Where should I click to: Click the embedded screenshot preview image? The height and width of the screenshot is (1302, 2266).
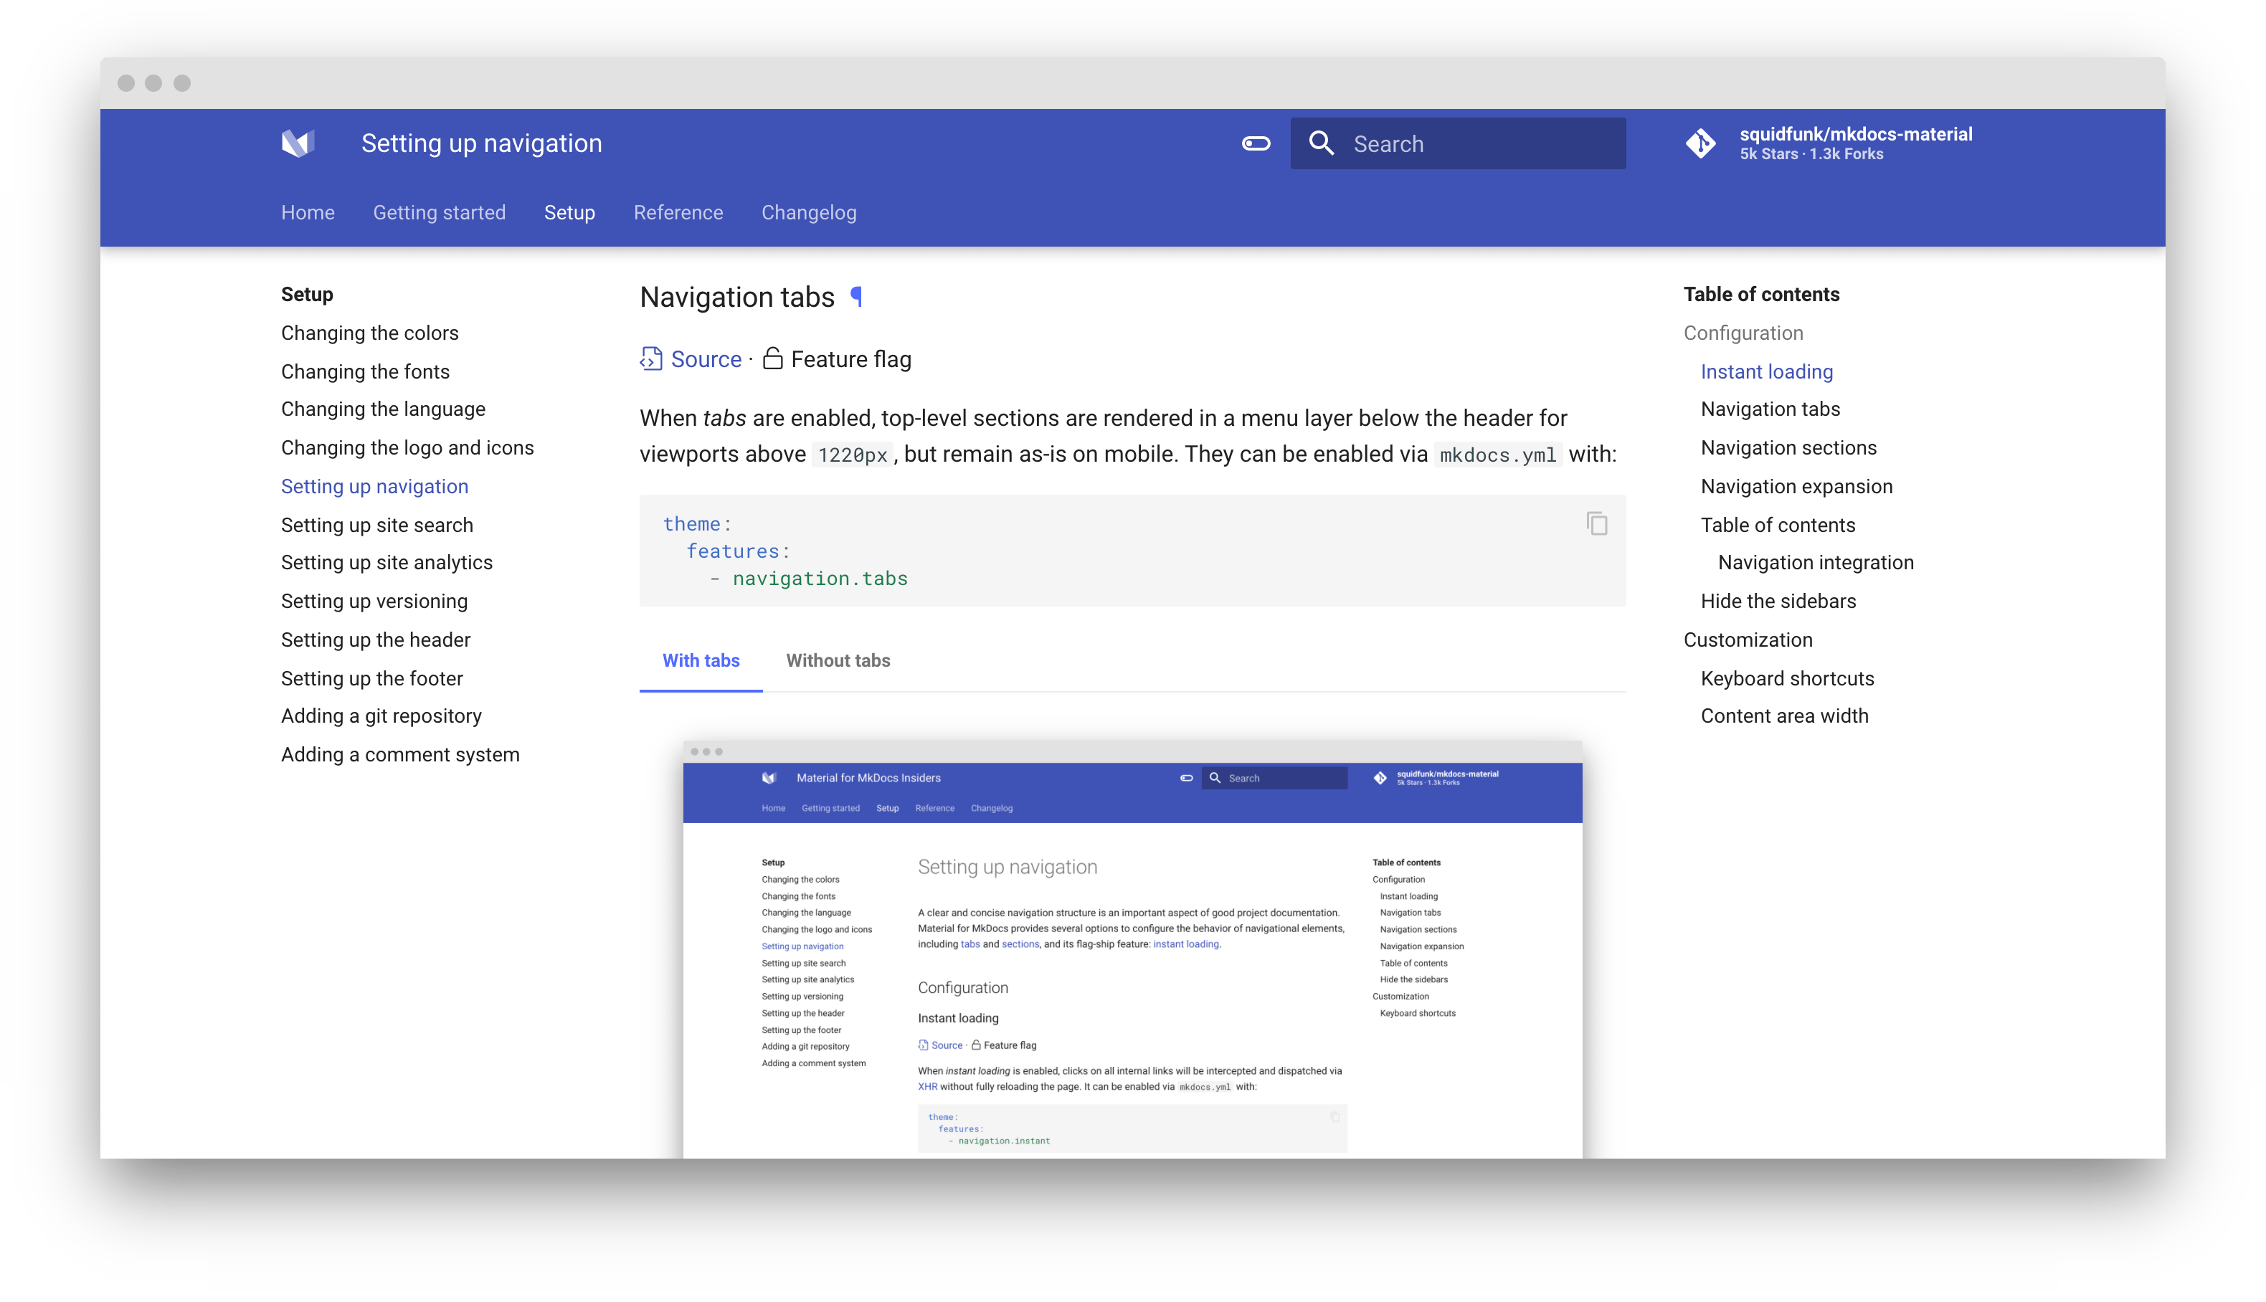[1132, 948]
